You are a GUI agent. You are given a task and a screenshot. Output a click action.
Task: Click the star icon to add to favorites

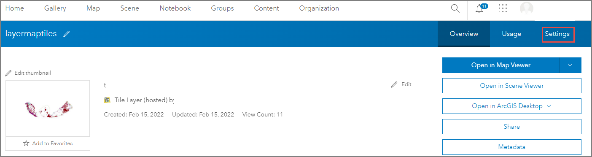pos(26,143)
